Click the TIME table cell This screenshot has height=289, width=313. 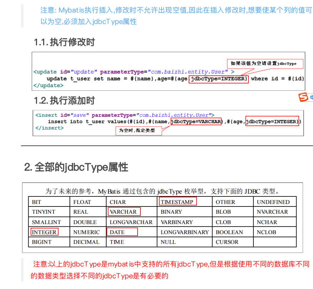132,242
